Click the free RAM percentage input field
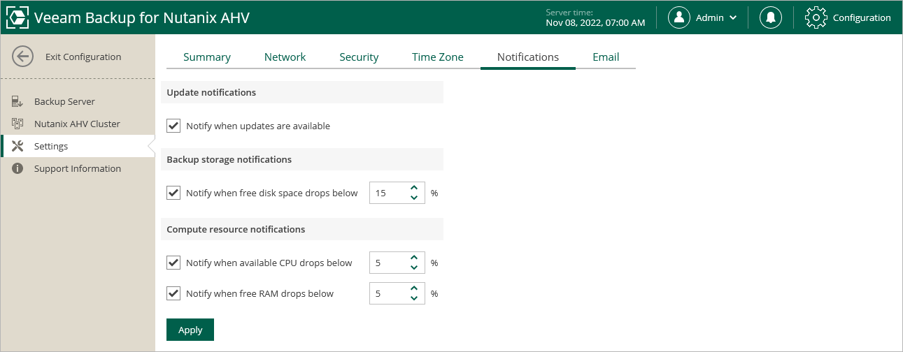The image size is (903, 352). point(388,294)
